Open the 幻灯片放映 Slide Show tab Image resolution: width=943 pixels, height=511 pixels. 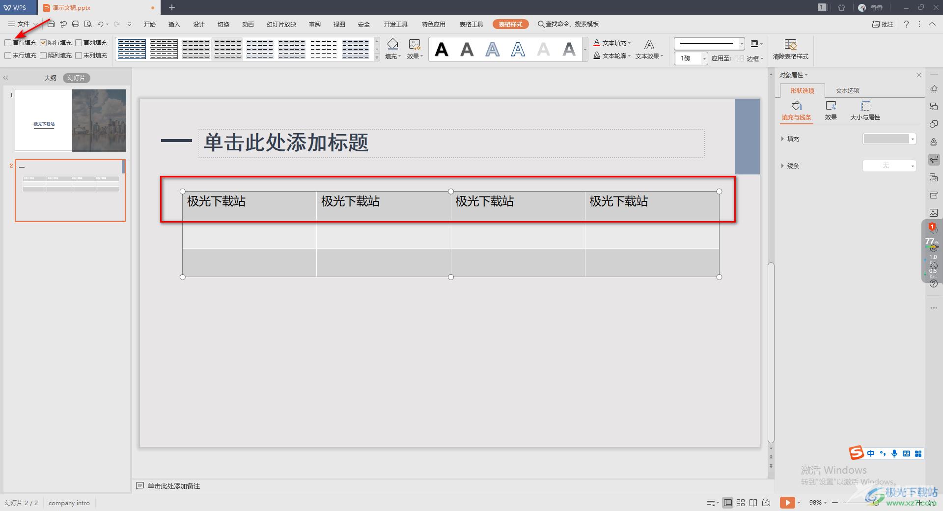pos(281,24)
